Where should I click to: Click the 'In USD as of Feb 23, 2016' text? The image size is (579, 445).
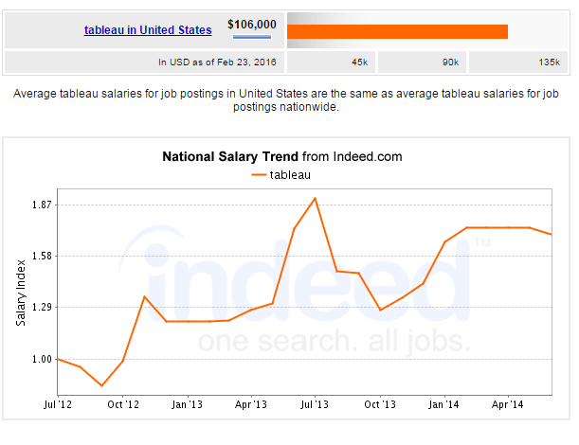click(x=218, y=62)
